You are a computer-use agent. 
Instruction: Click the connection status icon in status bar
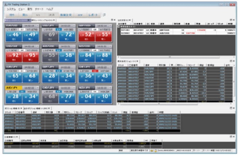(x=152, y=151)
